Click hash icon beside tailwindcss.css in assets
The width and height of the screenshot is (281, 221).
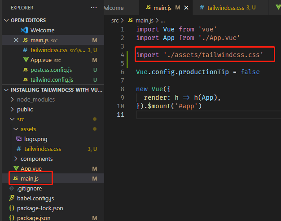point(19,149)
